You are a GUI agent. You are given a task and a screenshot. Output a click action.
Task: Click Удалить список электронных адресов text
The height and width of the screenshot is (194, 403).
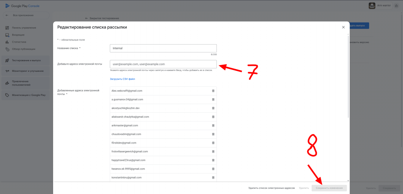[x=272, y=188]
